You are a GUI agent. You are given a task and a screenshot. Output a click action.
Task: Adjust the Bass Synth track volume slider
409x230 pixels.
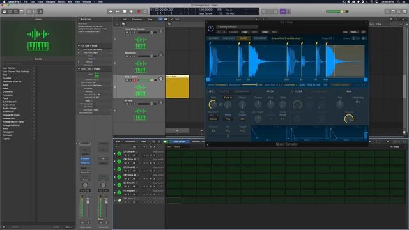coord(147,56)
